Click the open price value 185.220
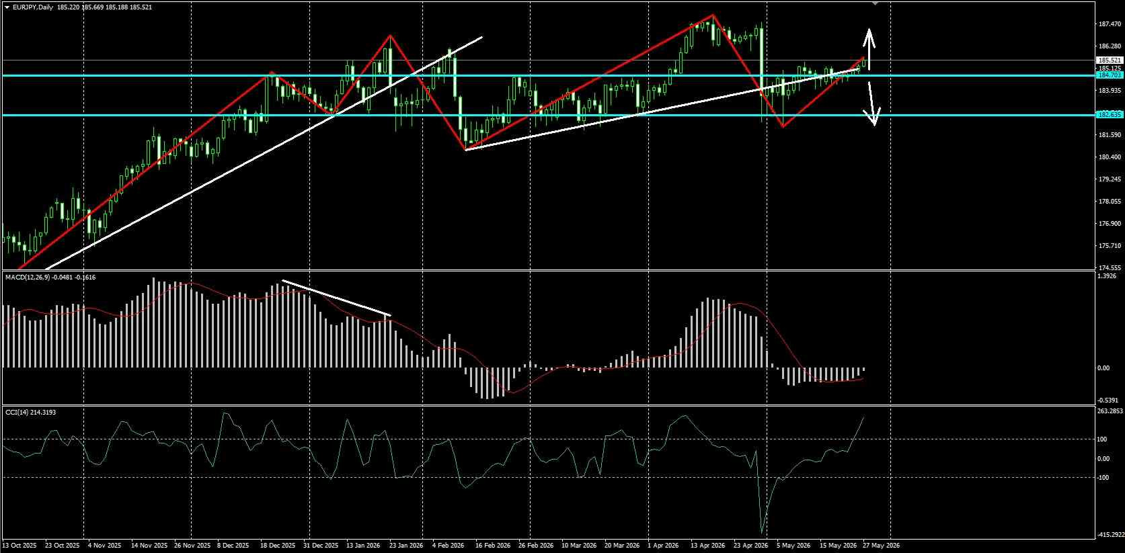 (69, 7)
